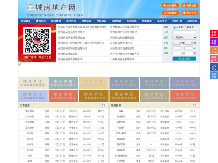Open the 会员登录 member login button
Image resolution: width=218 pixels, height=163 pixels.
coord(170,5)
